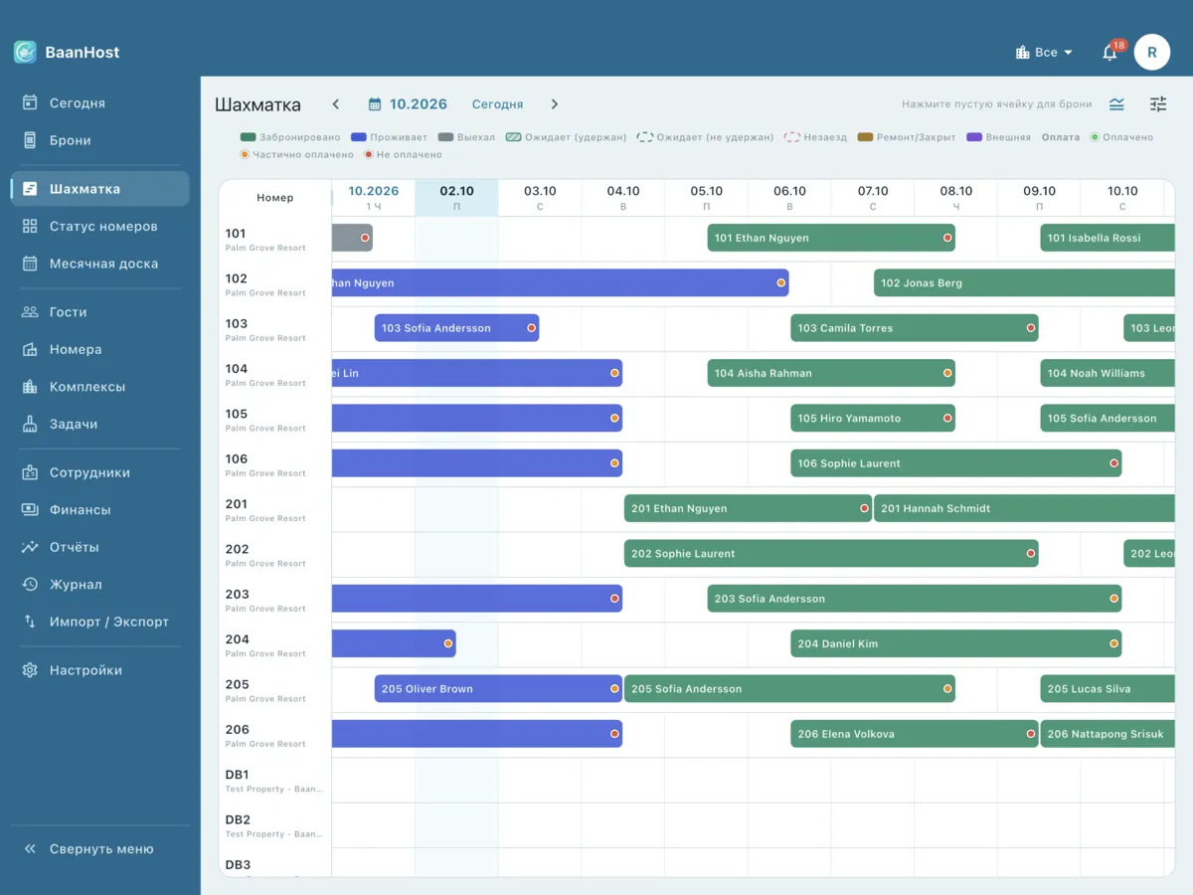Expand the Все property dropdown

tap(1044, 53)
